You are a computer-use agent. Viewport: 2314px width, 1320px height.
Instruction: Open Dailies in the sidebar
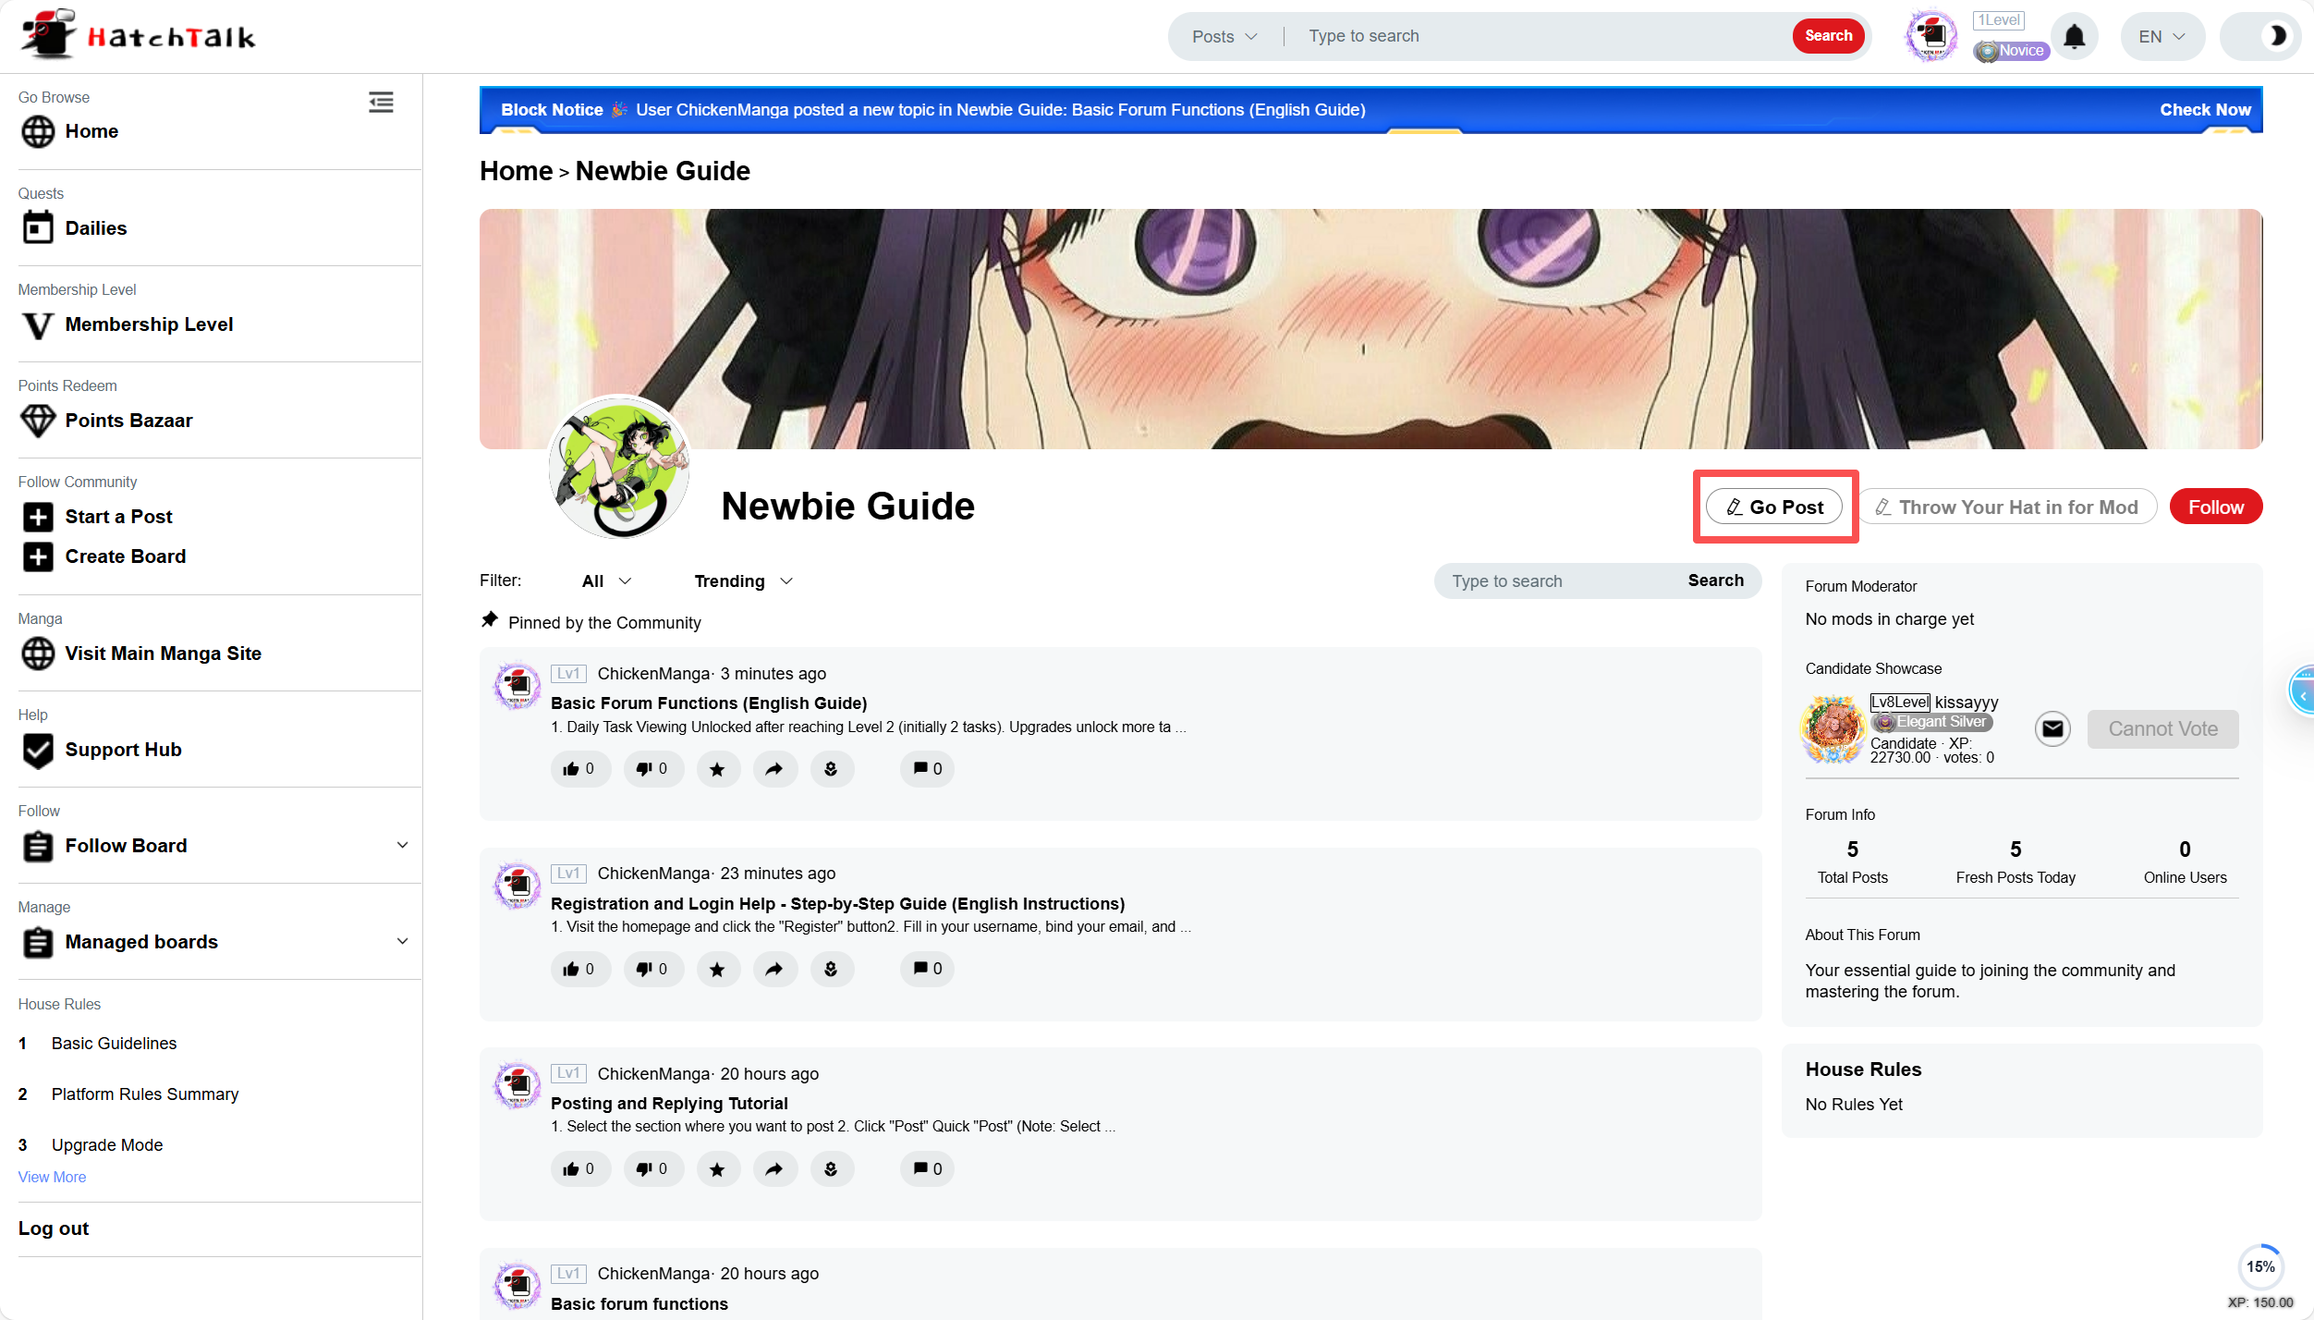pyautogui.click(x=95, y=228)
